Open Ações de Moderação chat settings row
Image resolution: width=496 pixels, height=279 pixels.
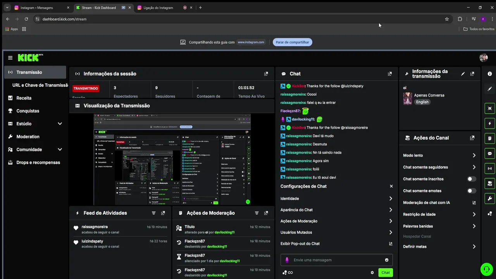point(336,221)
